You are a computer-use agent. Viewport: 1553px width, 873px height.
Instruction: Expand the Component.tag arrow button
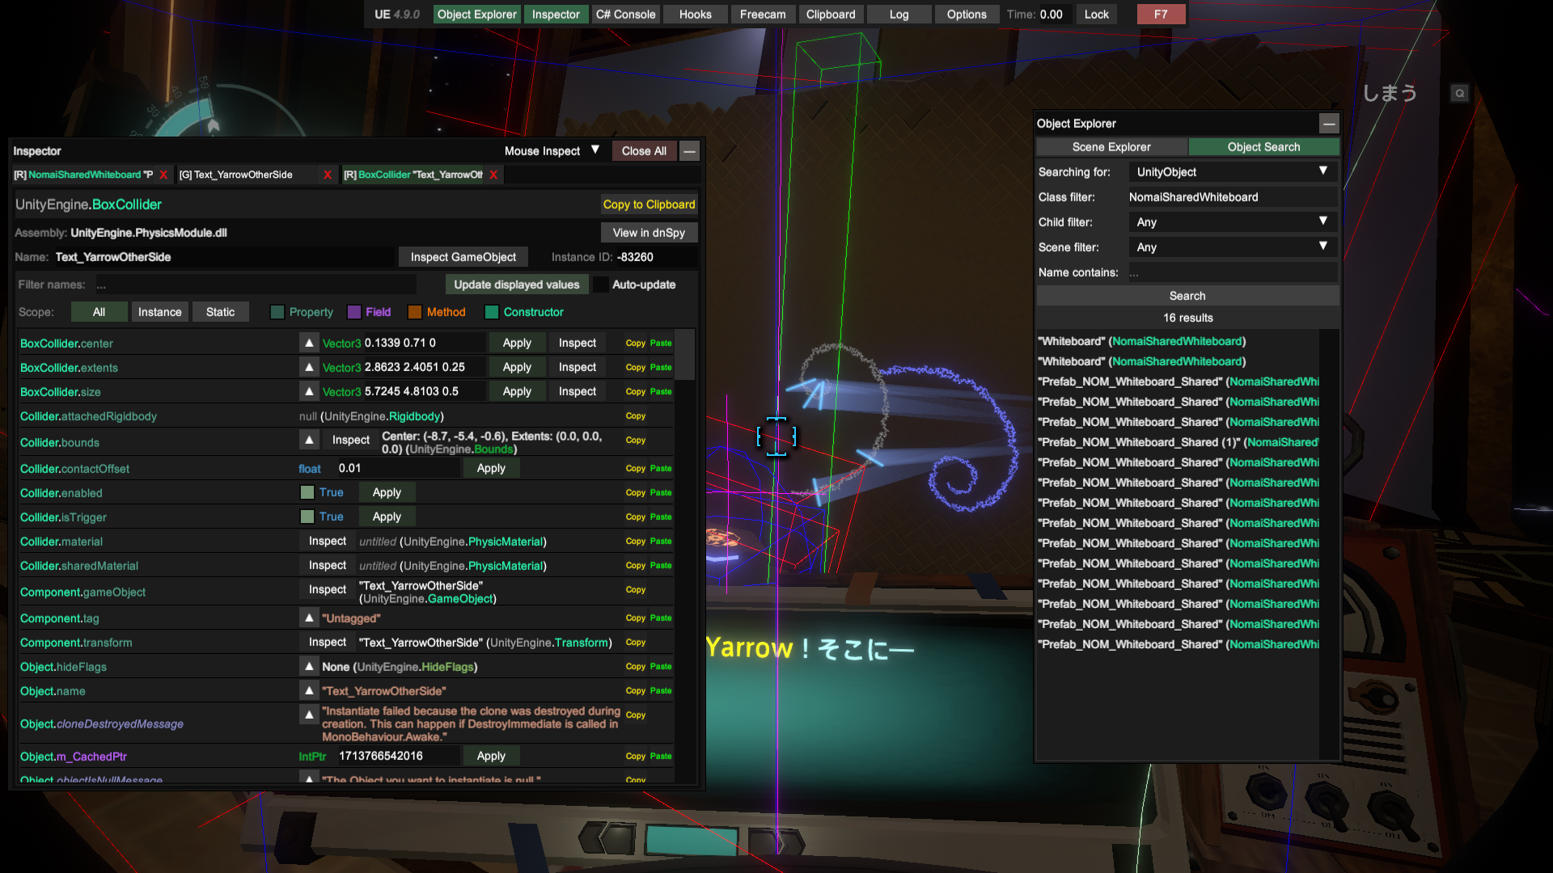(309, 618)
